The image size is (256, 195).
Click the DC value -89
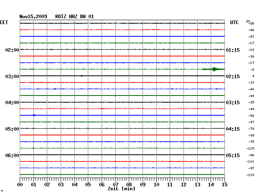pos(251,135)
